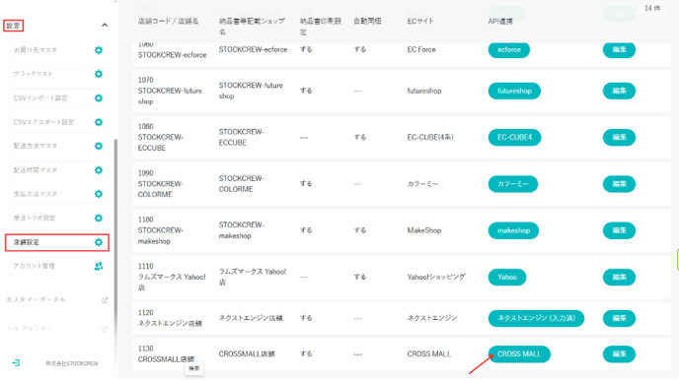Collapse the 設定 section chevron
This screenshot has height=380, width=679.
[x=105, y=25]
